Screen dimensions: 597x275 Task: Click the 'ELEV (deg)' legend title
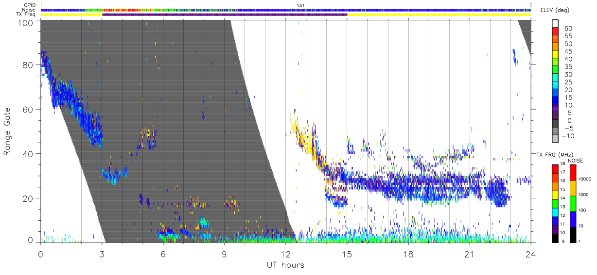pos(555,10)
